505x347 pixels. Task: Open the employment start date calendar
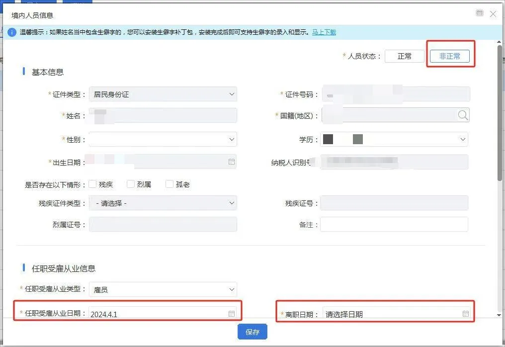[x=231, y=313]
